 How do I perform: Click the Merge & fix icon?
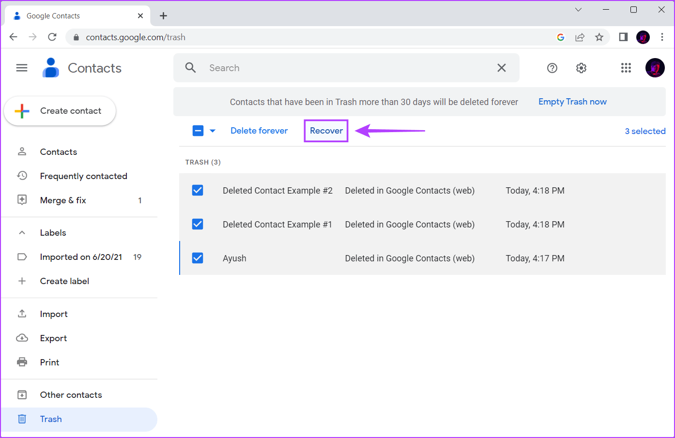[22, 200]
